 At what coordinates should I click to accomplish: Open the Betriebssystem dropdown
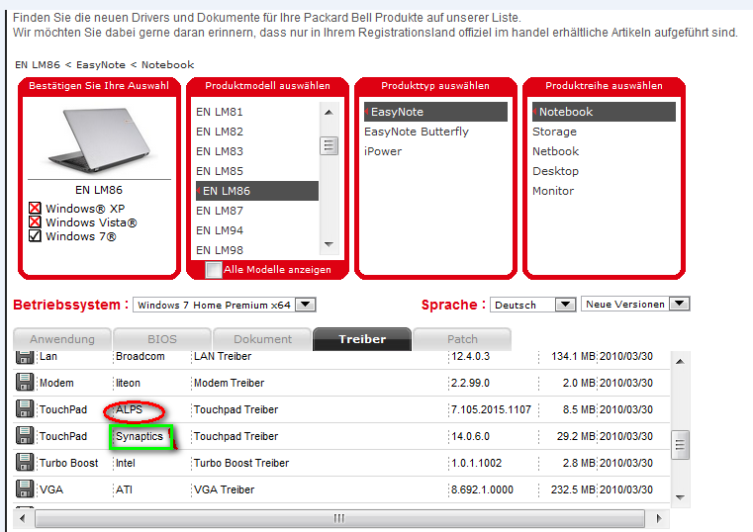point(224,306)
